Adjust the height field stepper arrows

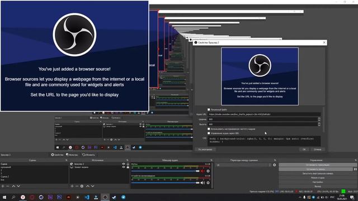(319, 124)
